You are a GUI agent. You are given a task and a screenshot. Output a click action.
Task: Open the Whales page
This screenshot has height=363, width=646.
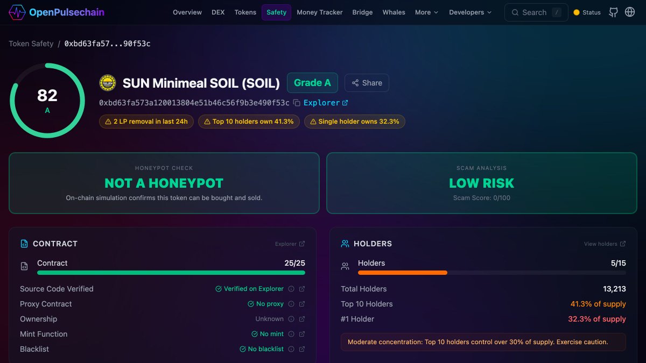click(394, 12)
